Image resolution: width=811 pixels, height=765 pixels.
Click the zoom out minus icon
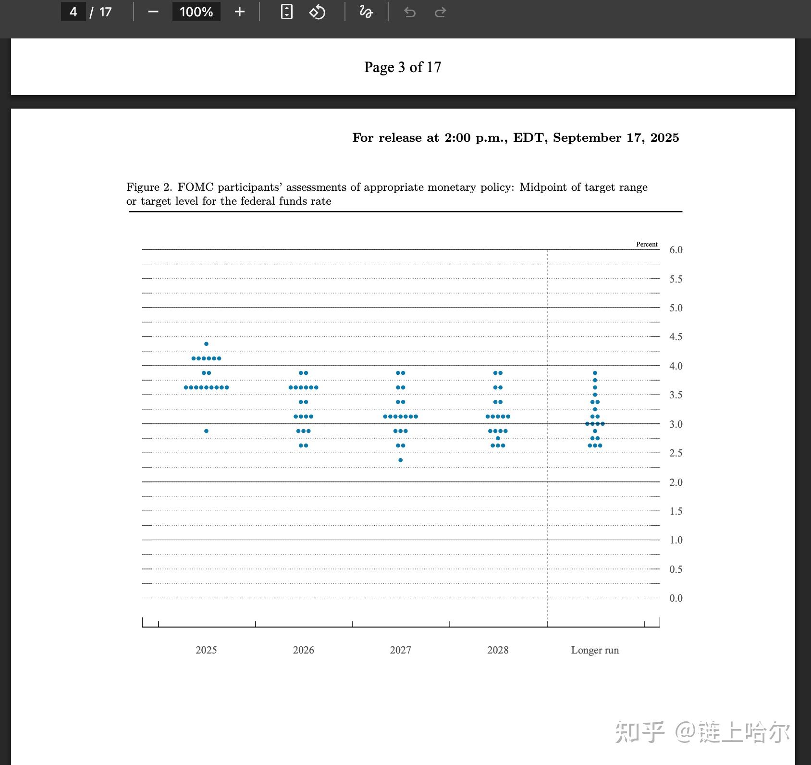click(x=153, y=12)
